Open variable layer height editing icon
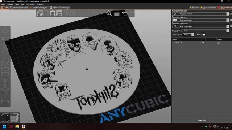The image size is (232, 130). pyautogui.click(x=117, y=13)
